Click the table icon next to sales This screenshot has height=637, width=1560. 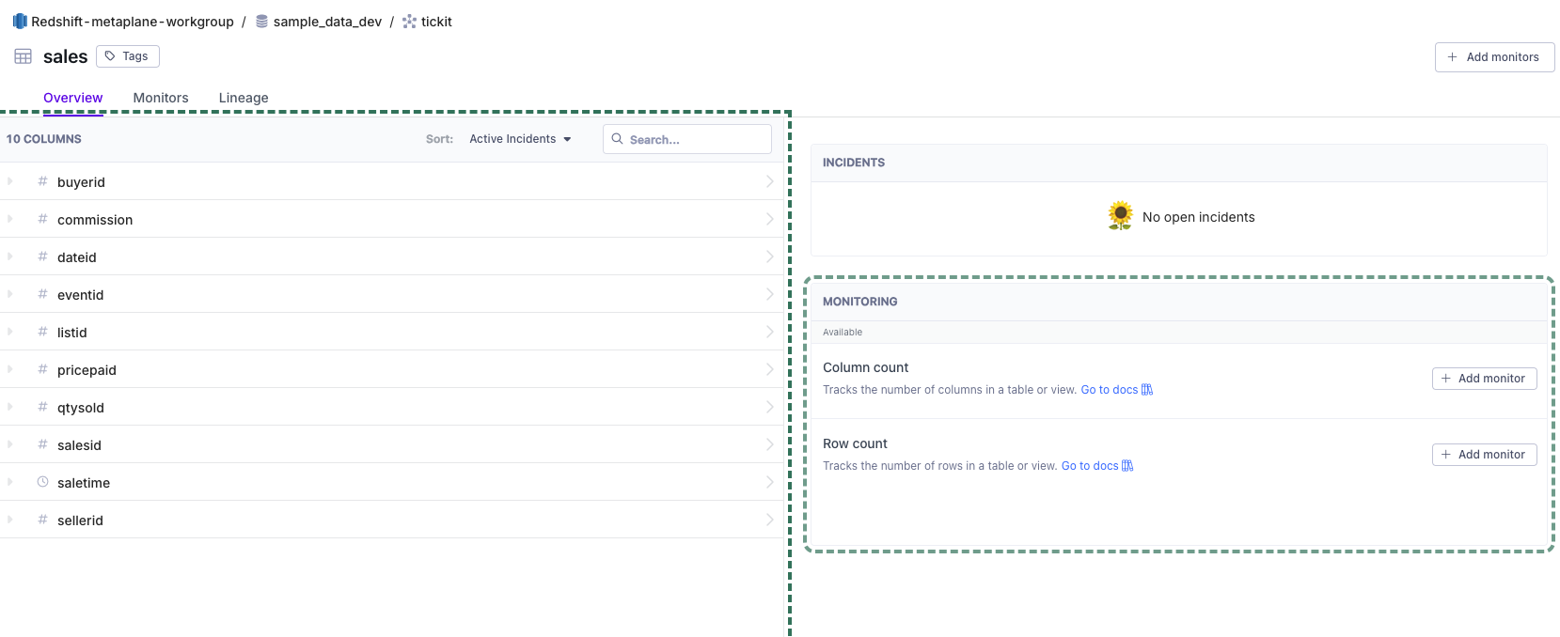pyautogui.click(x=24, y=56)
